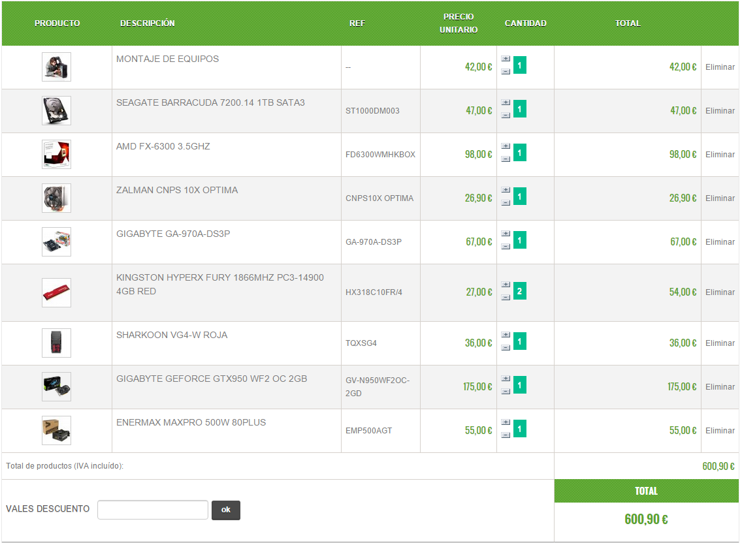Open MONTAJE DE EQUIPOS description text
This screenshot has width=742, height=545.
point(167,59)
